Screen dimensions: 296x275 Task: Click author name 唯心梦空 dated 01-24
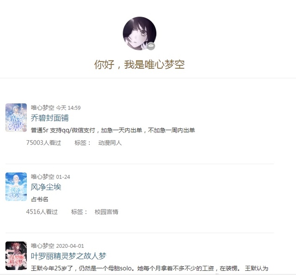tap(43, 177)
